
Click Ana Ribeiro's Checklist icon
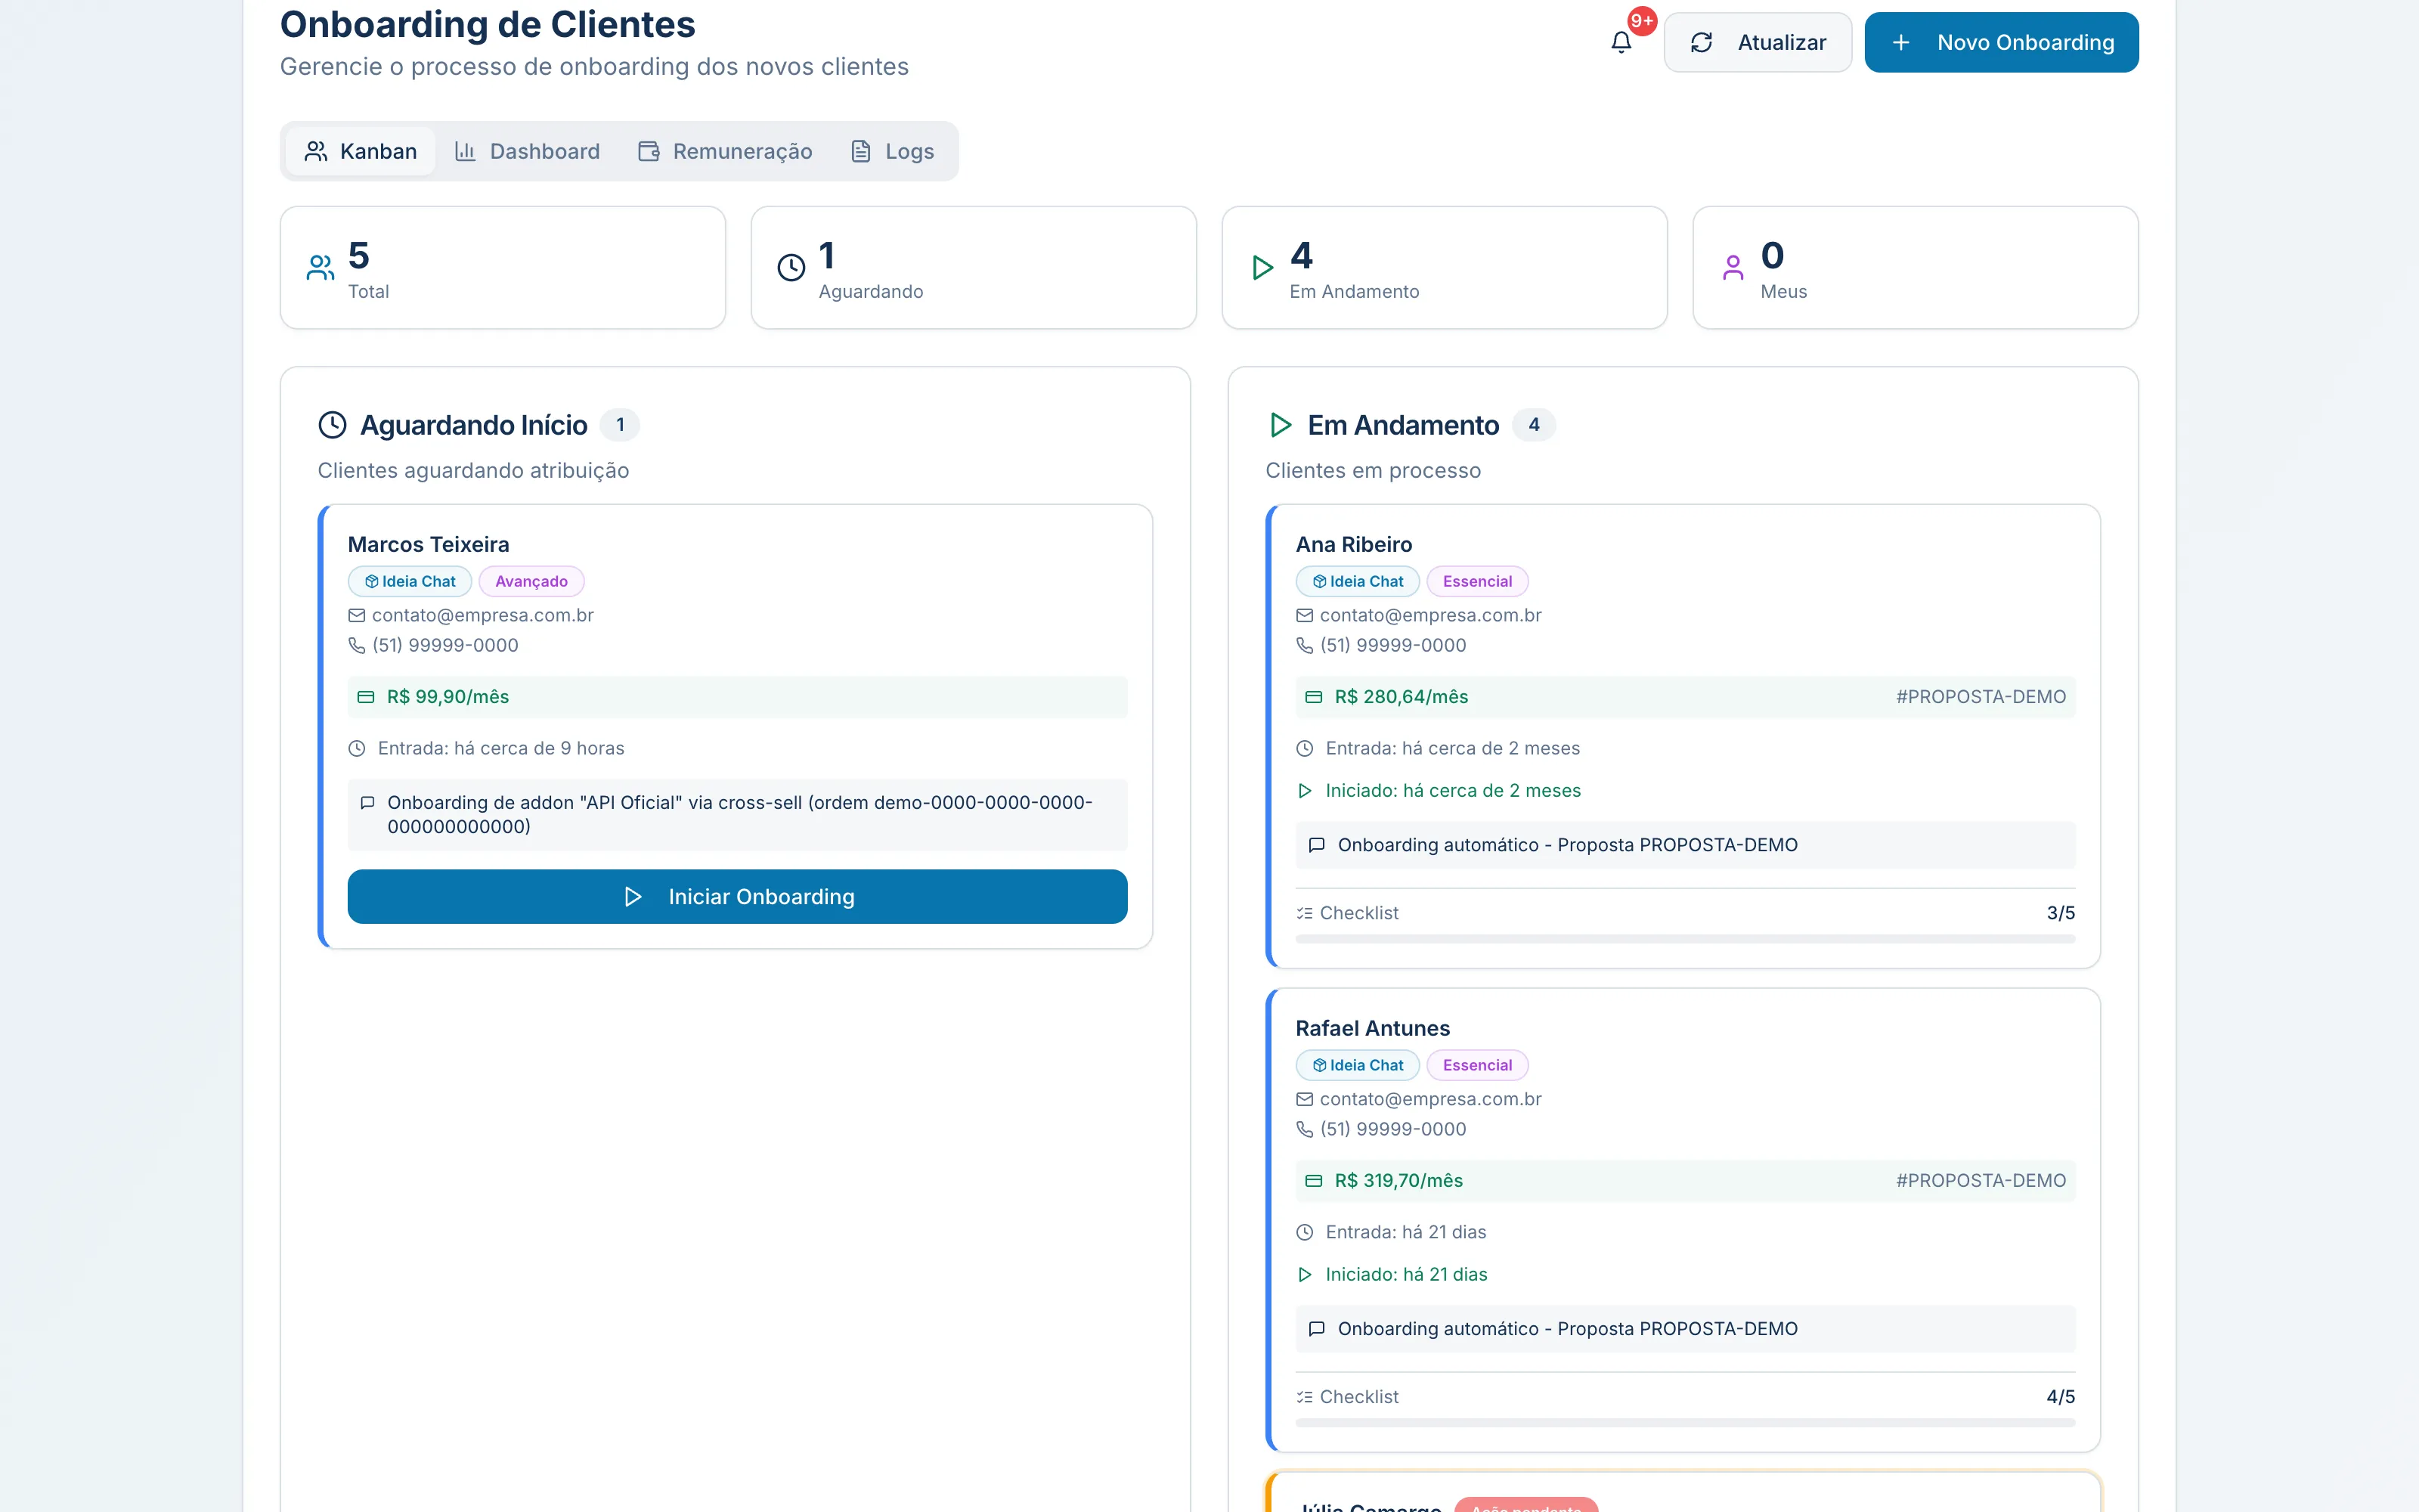1305,913
